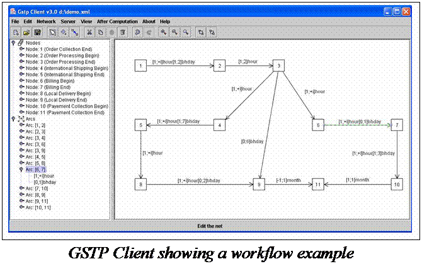Click the Cut scissors icon
Image resolution: width=422 pixels, height=271 pixels.
click(x=90, y=32)
